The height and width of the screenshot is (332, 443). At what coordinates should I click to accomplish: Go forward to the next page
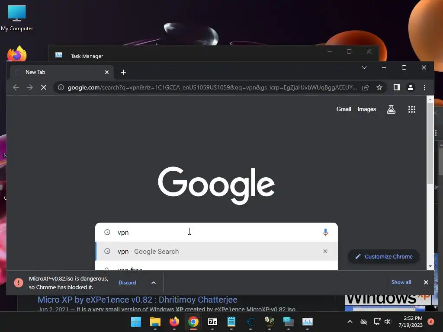click(x=30, y=87)
